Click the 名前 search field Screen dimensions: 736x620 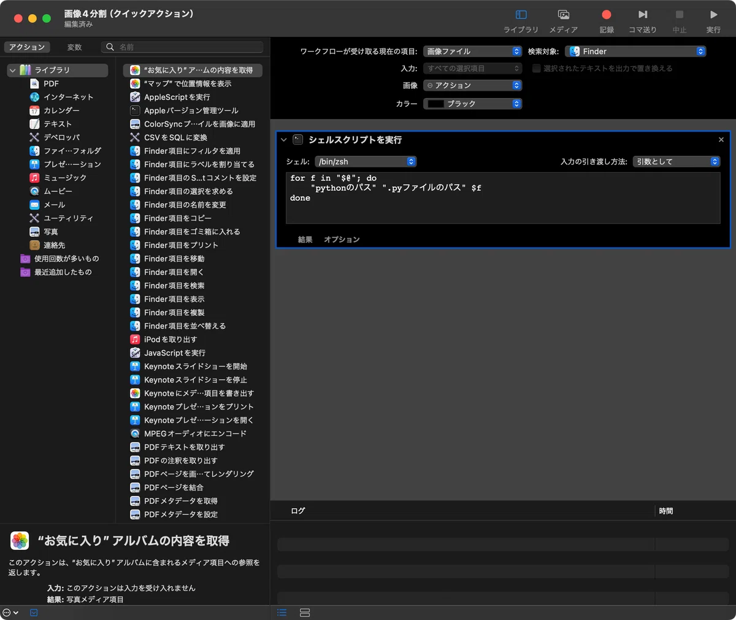[183, 47]
